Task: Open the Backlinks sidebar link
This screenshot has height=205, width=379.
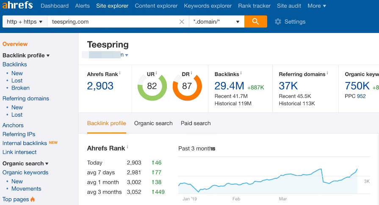Action: pos(14,64)
